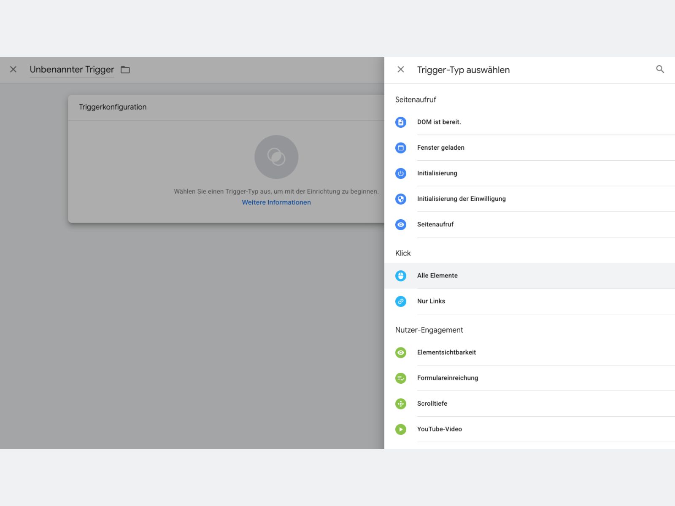675x506 pixels.
Task: Select YouTube-Video trigger type
Action: [x=530, y=429]
